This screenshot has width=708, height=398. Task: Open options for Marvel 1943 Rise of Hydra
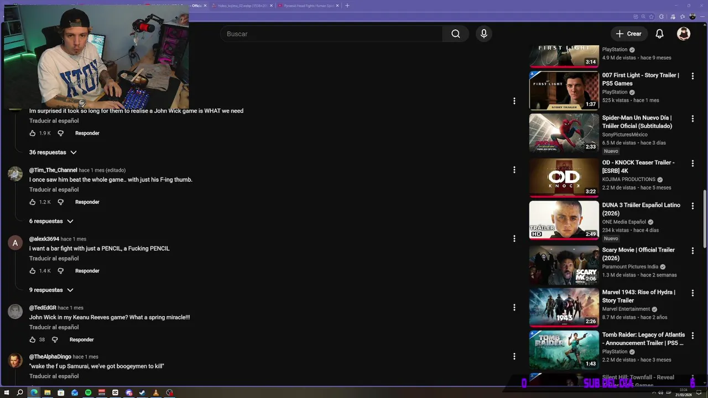click(693, 293)
